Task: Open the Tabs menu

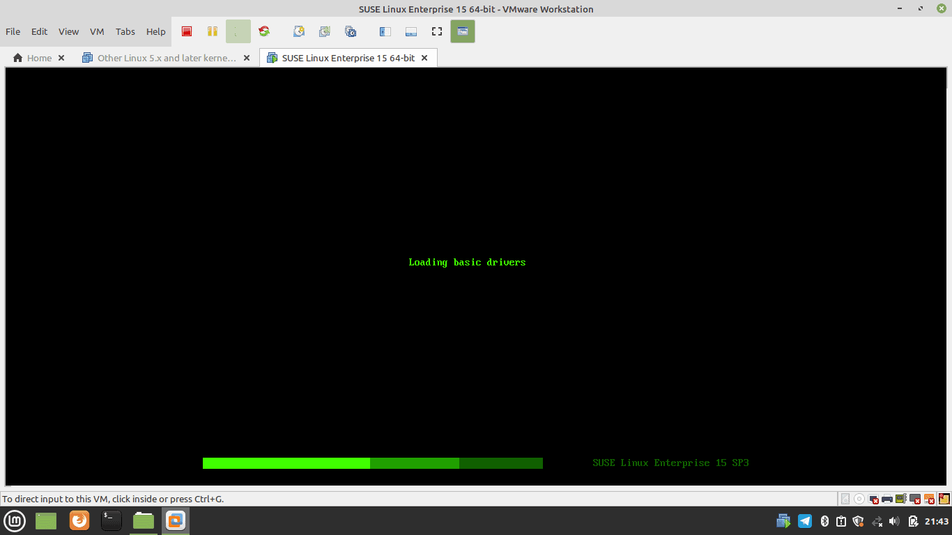Action: click(x=125, y=31)
